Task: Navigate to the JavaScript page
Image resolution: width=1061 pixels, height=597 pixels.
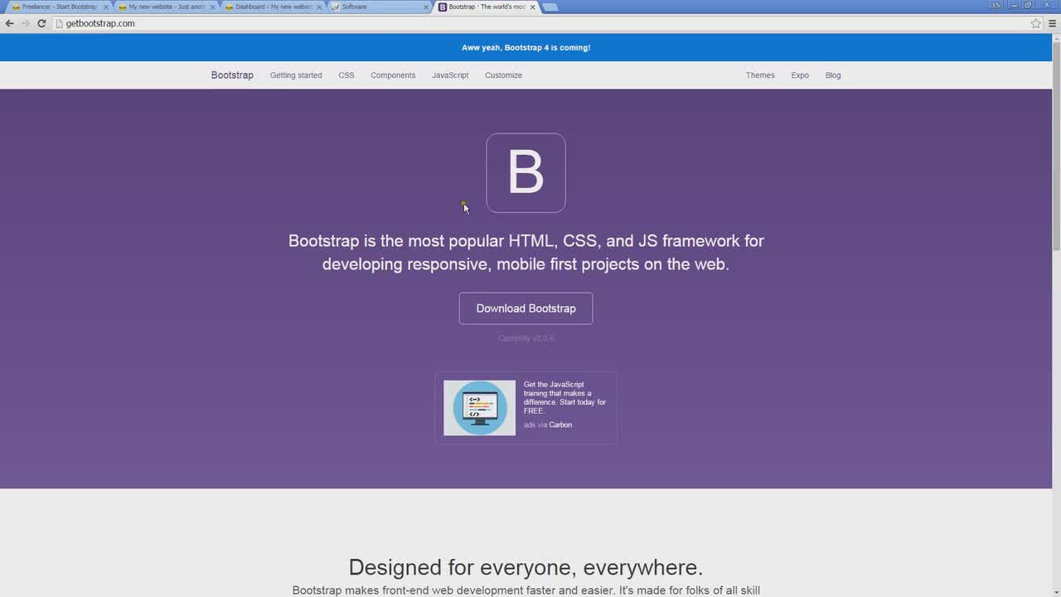Action: [450, 75]
